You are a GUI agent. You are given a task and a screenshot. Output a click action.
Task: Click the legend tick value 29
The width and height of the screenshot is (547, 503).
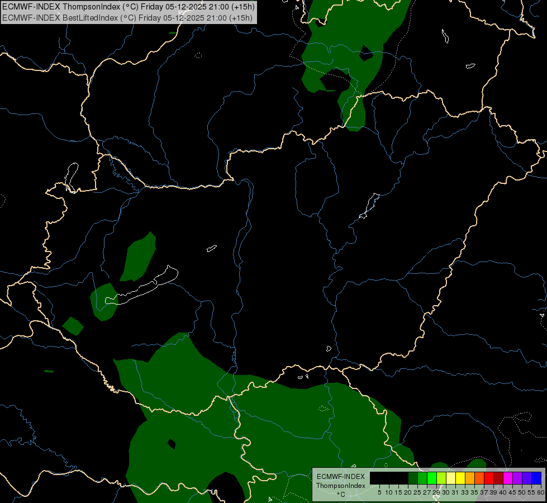[436, 492]
